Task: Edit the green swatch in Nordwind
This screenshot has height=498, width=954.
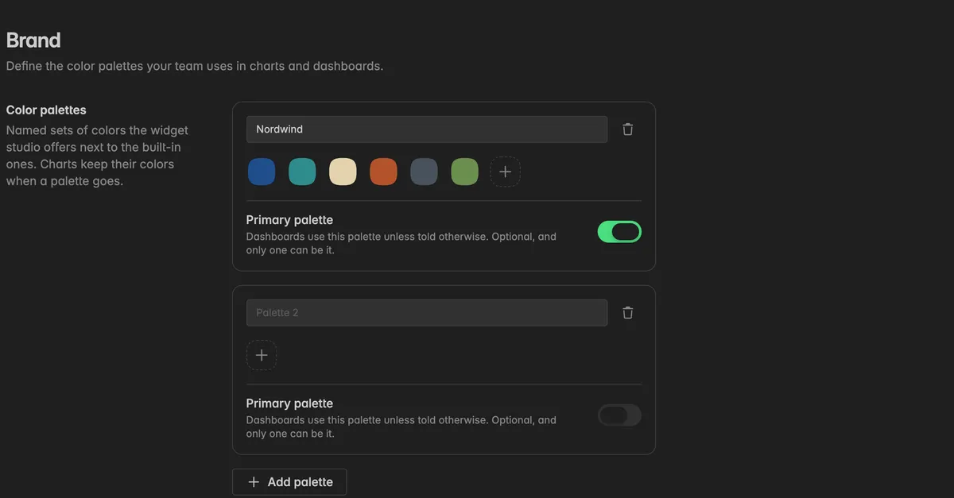Action: (x=464, y=172)
